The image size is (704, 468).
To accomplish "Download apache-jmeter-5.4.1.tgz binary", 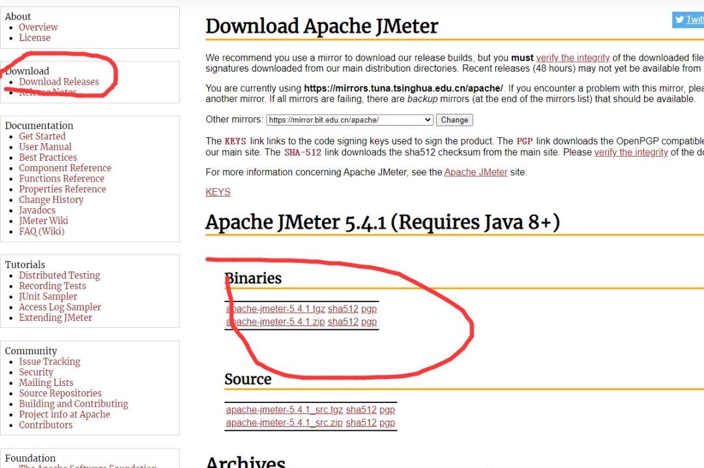I will [x=275, y=309].
